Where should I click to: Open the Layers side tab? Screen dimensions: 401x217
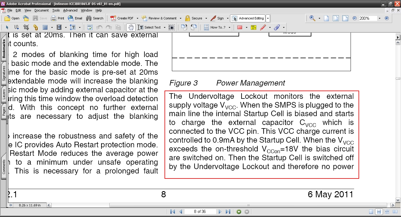click(4, 95)
